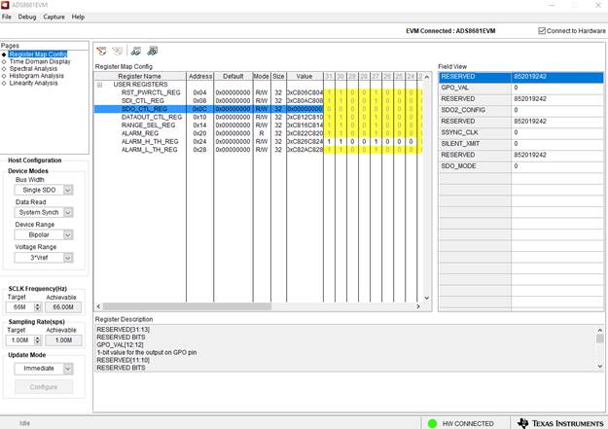
Task: Click the Sampling Rate target 1.00M field
Action: click(x=20, y=340)
